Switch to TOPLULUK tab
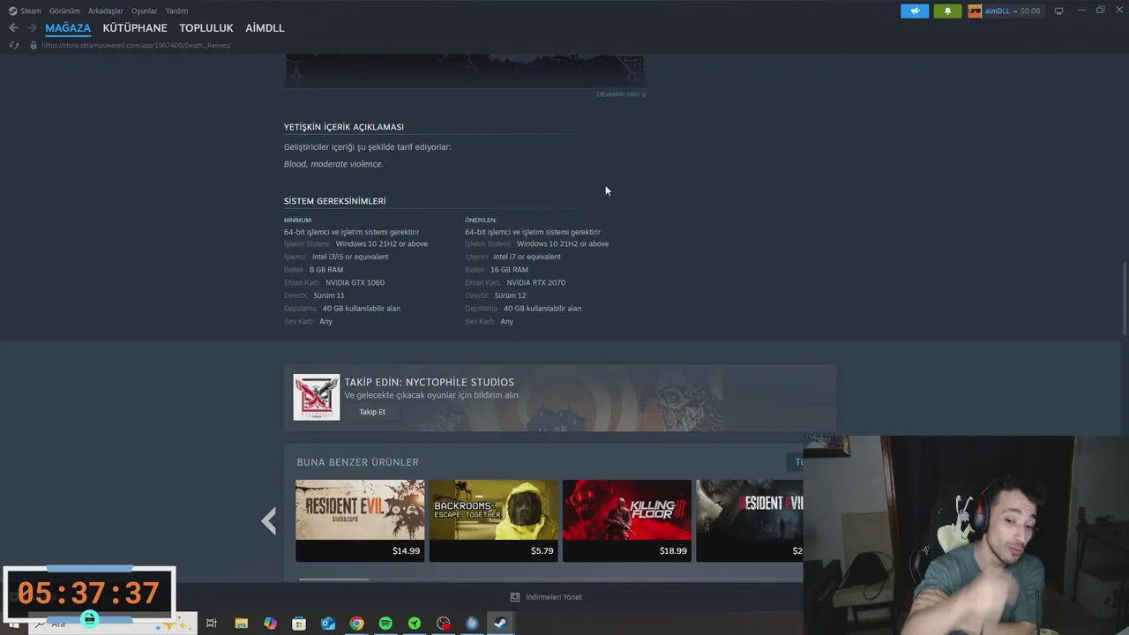 pyautogui.click(x=206, y=28)
